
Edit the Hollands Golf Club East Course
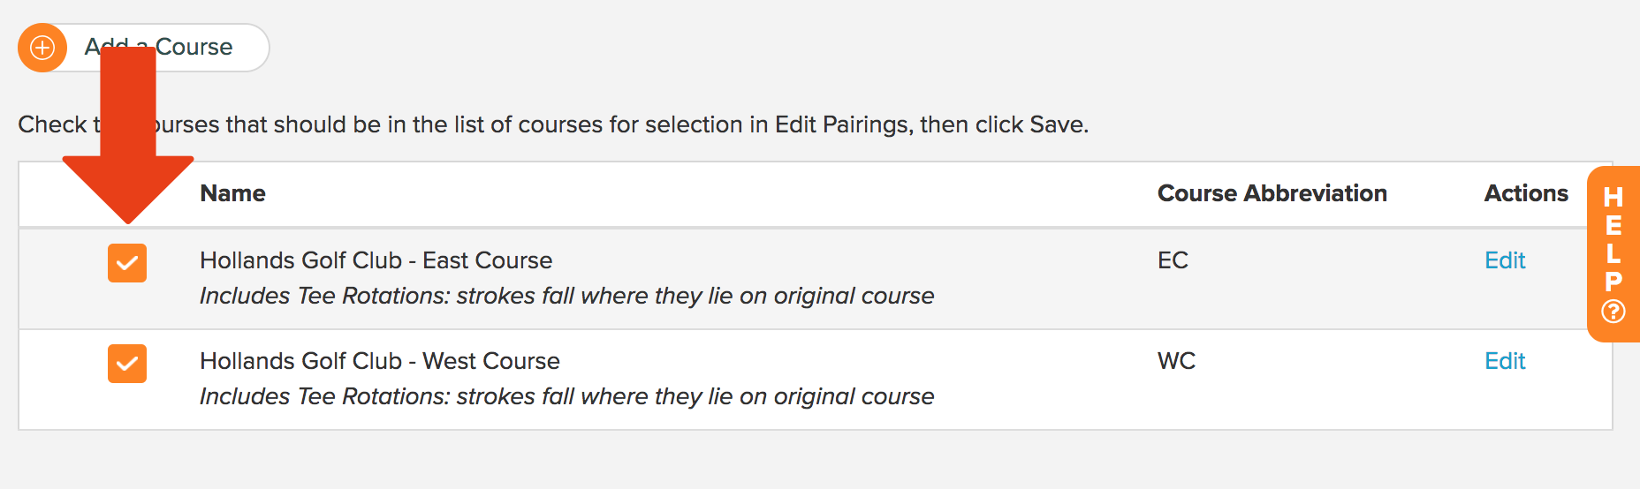tap(1505, 260)
